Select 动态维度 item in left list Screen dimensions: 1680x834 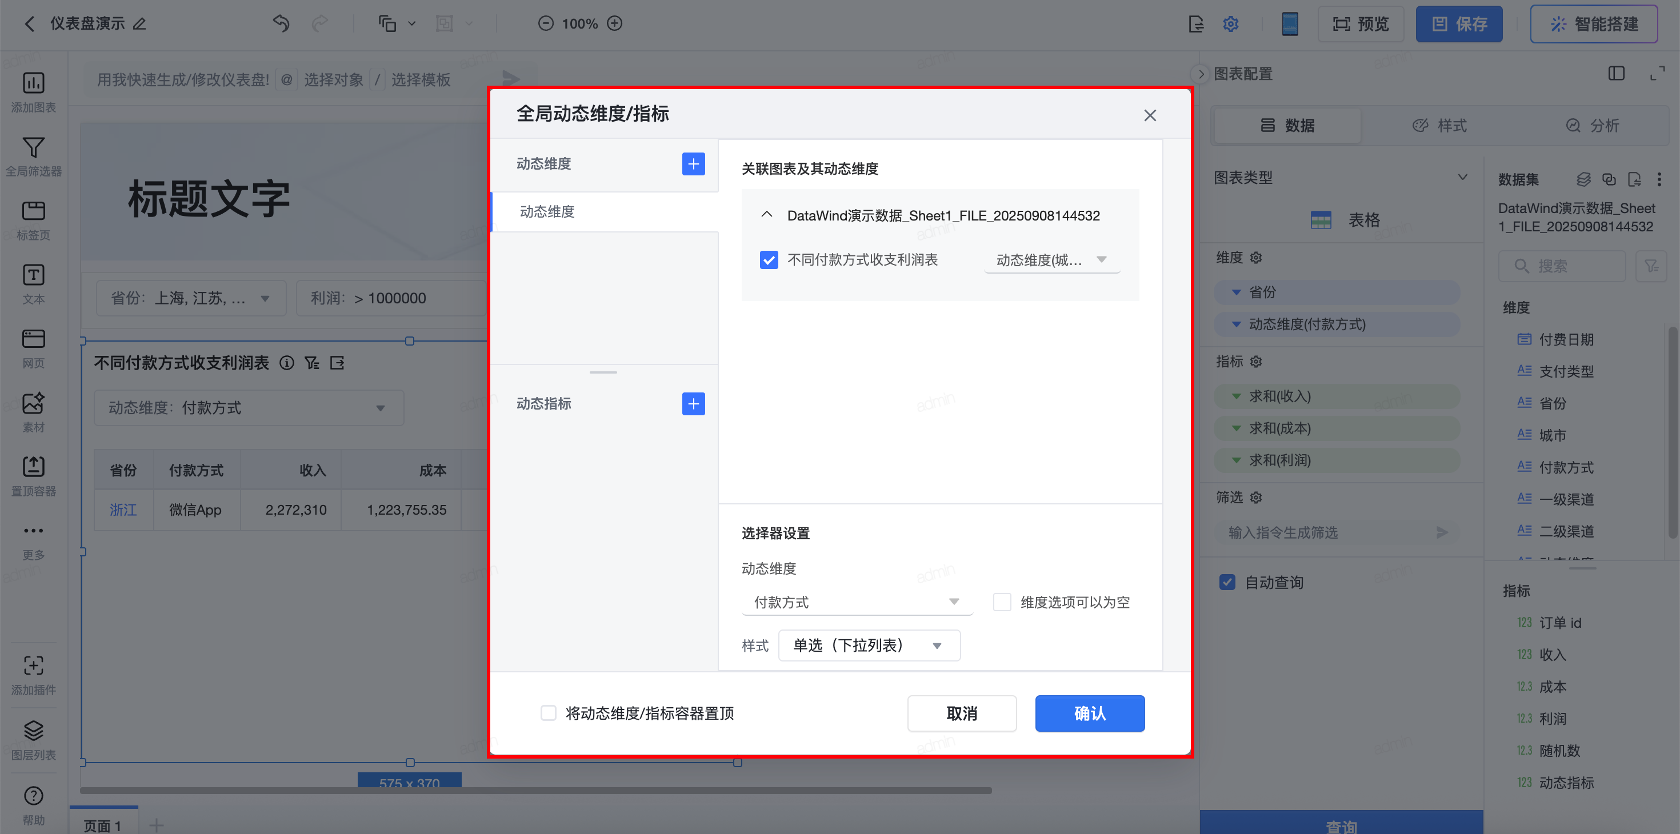pos(547,212)
